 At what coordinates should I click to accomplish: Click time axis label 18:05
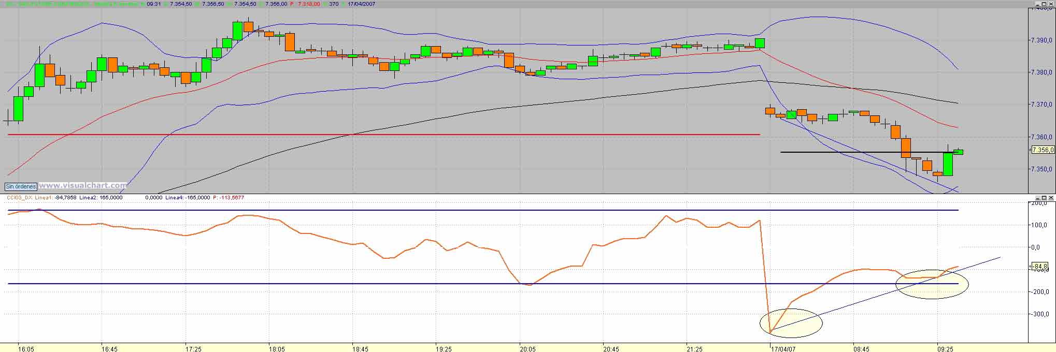(277, 349)
